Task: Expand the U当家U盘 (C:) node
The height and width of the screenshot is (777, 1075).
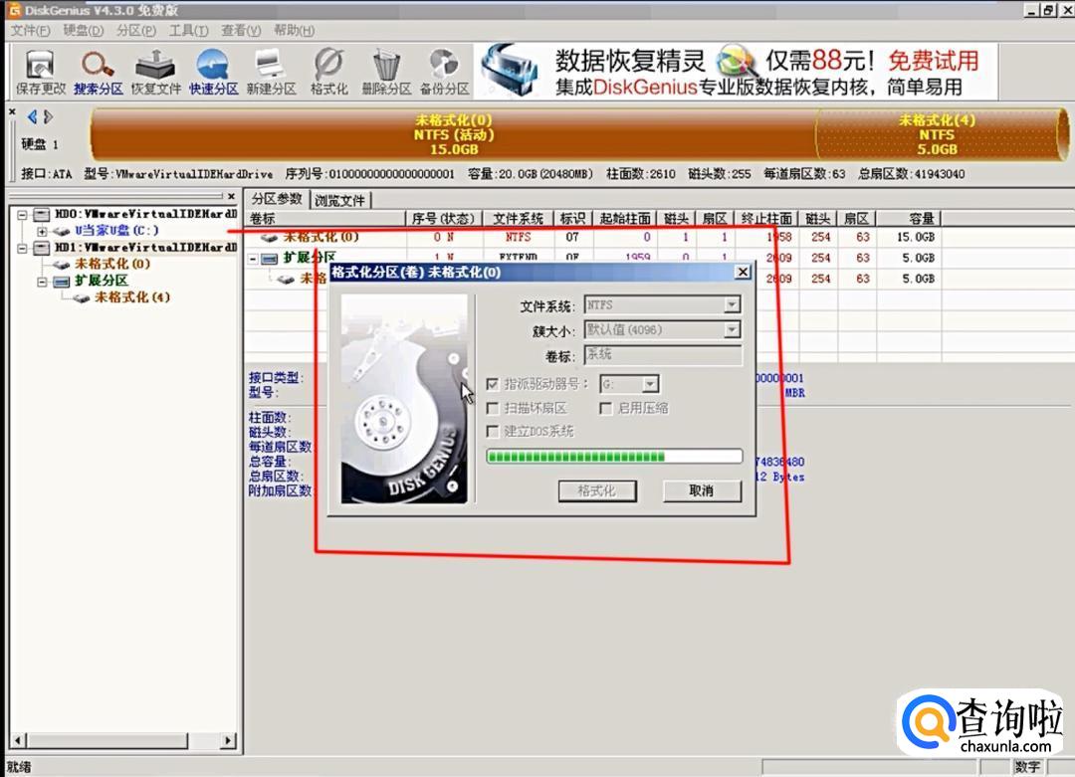Action: (42, 232)
